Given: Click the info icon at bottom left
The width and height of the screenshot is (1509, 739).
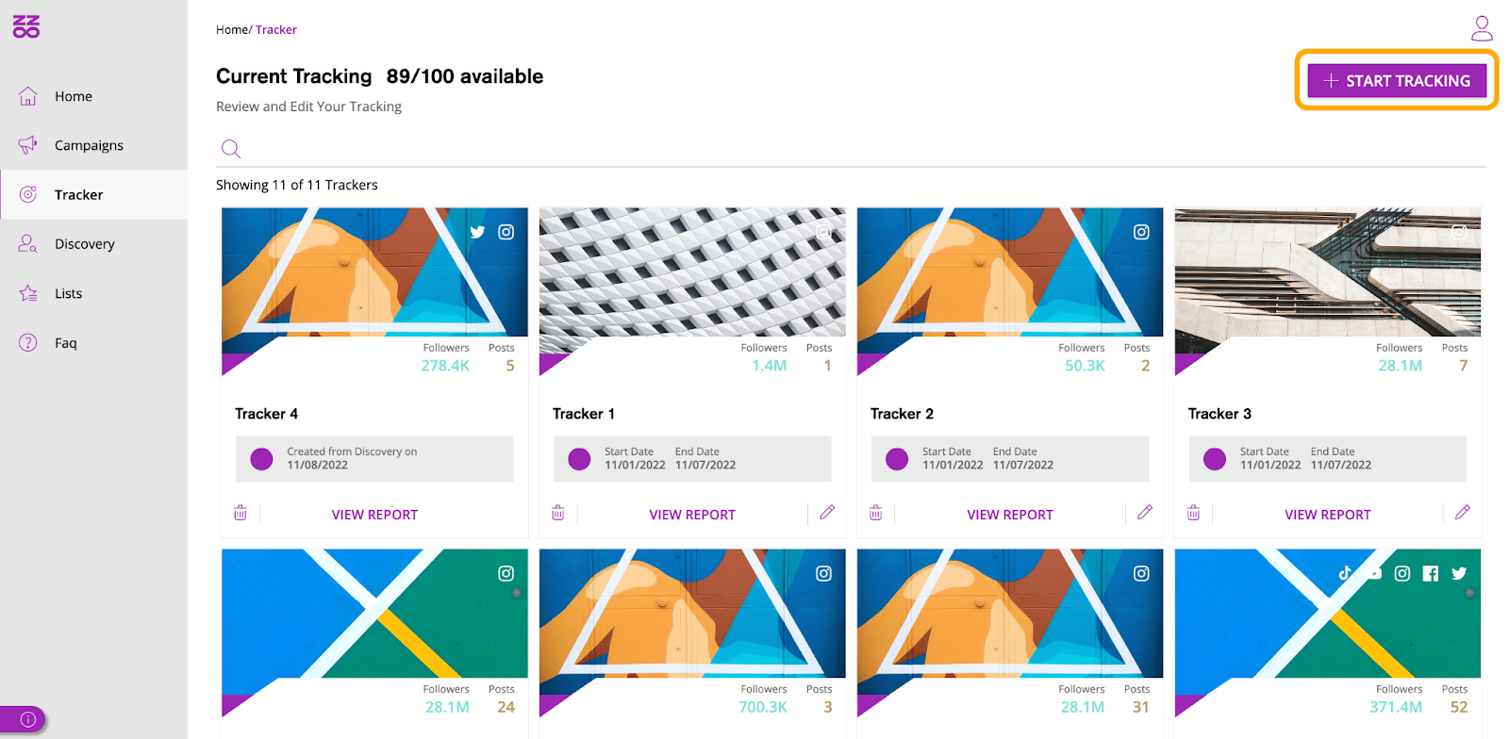Looking at the screenshot, I should pyautogui.click(x=28, y=719).
